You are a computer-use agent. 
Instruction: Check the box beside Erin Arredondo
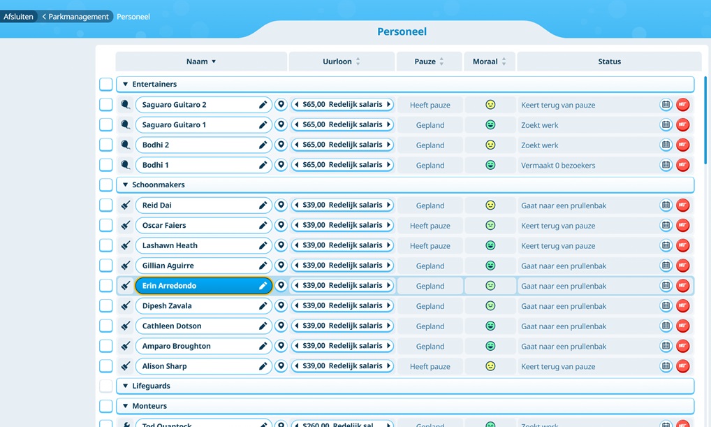pos(105,286)
